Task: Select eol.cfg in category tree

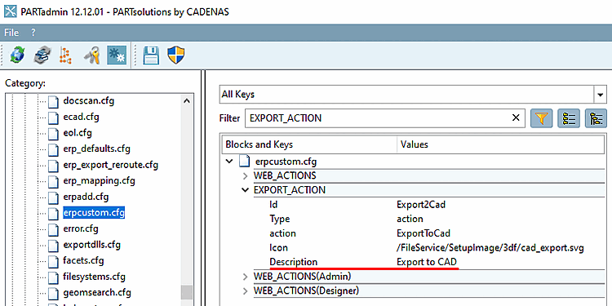Action: coord(78,133)
